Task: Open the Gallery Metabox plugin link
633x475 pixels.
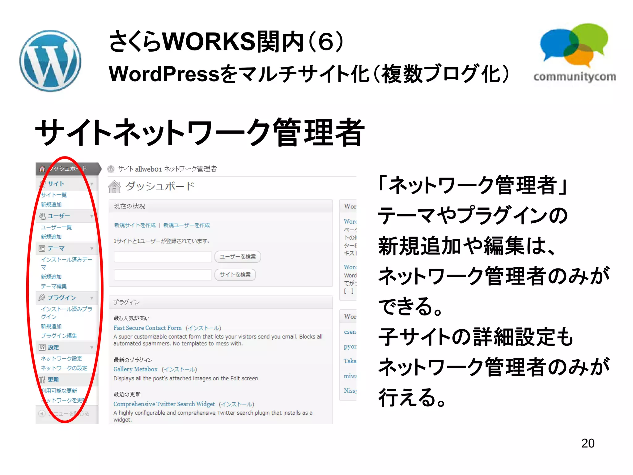Action: (x=135, y=369)
